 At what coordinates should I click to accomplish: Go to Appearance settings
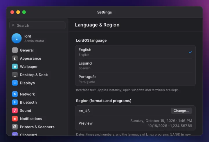pos(30,58)
